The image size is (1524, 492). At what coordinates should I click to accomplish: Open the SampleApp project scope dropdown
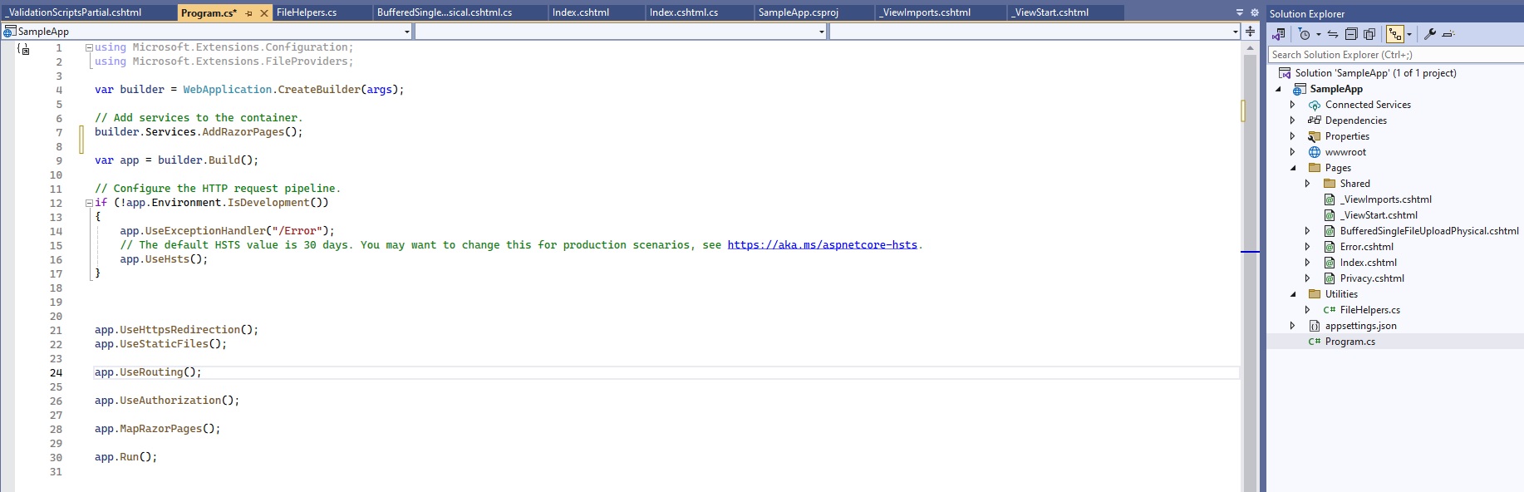click(406, 32)
